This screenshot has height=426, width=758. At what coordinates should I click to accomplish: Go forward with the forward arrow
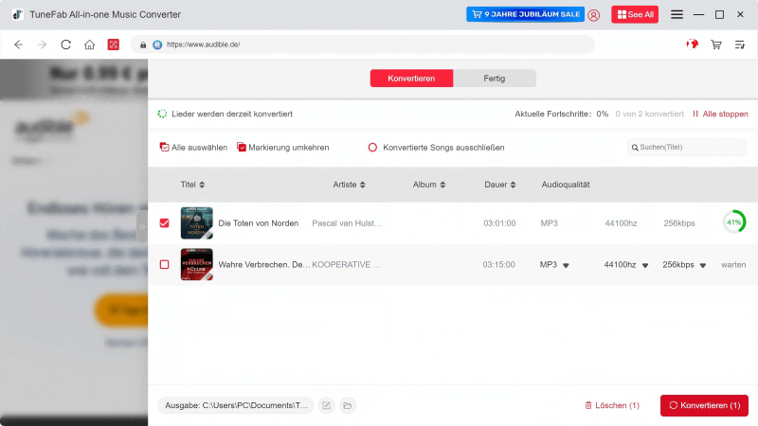tap(42, 44)
